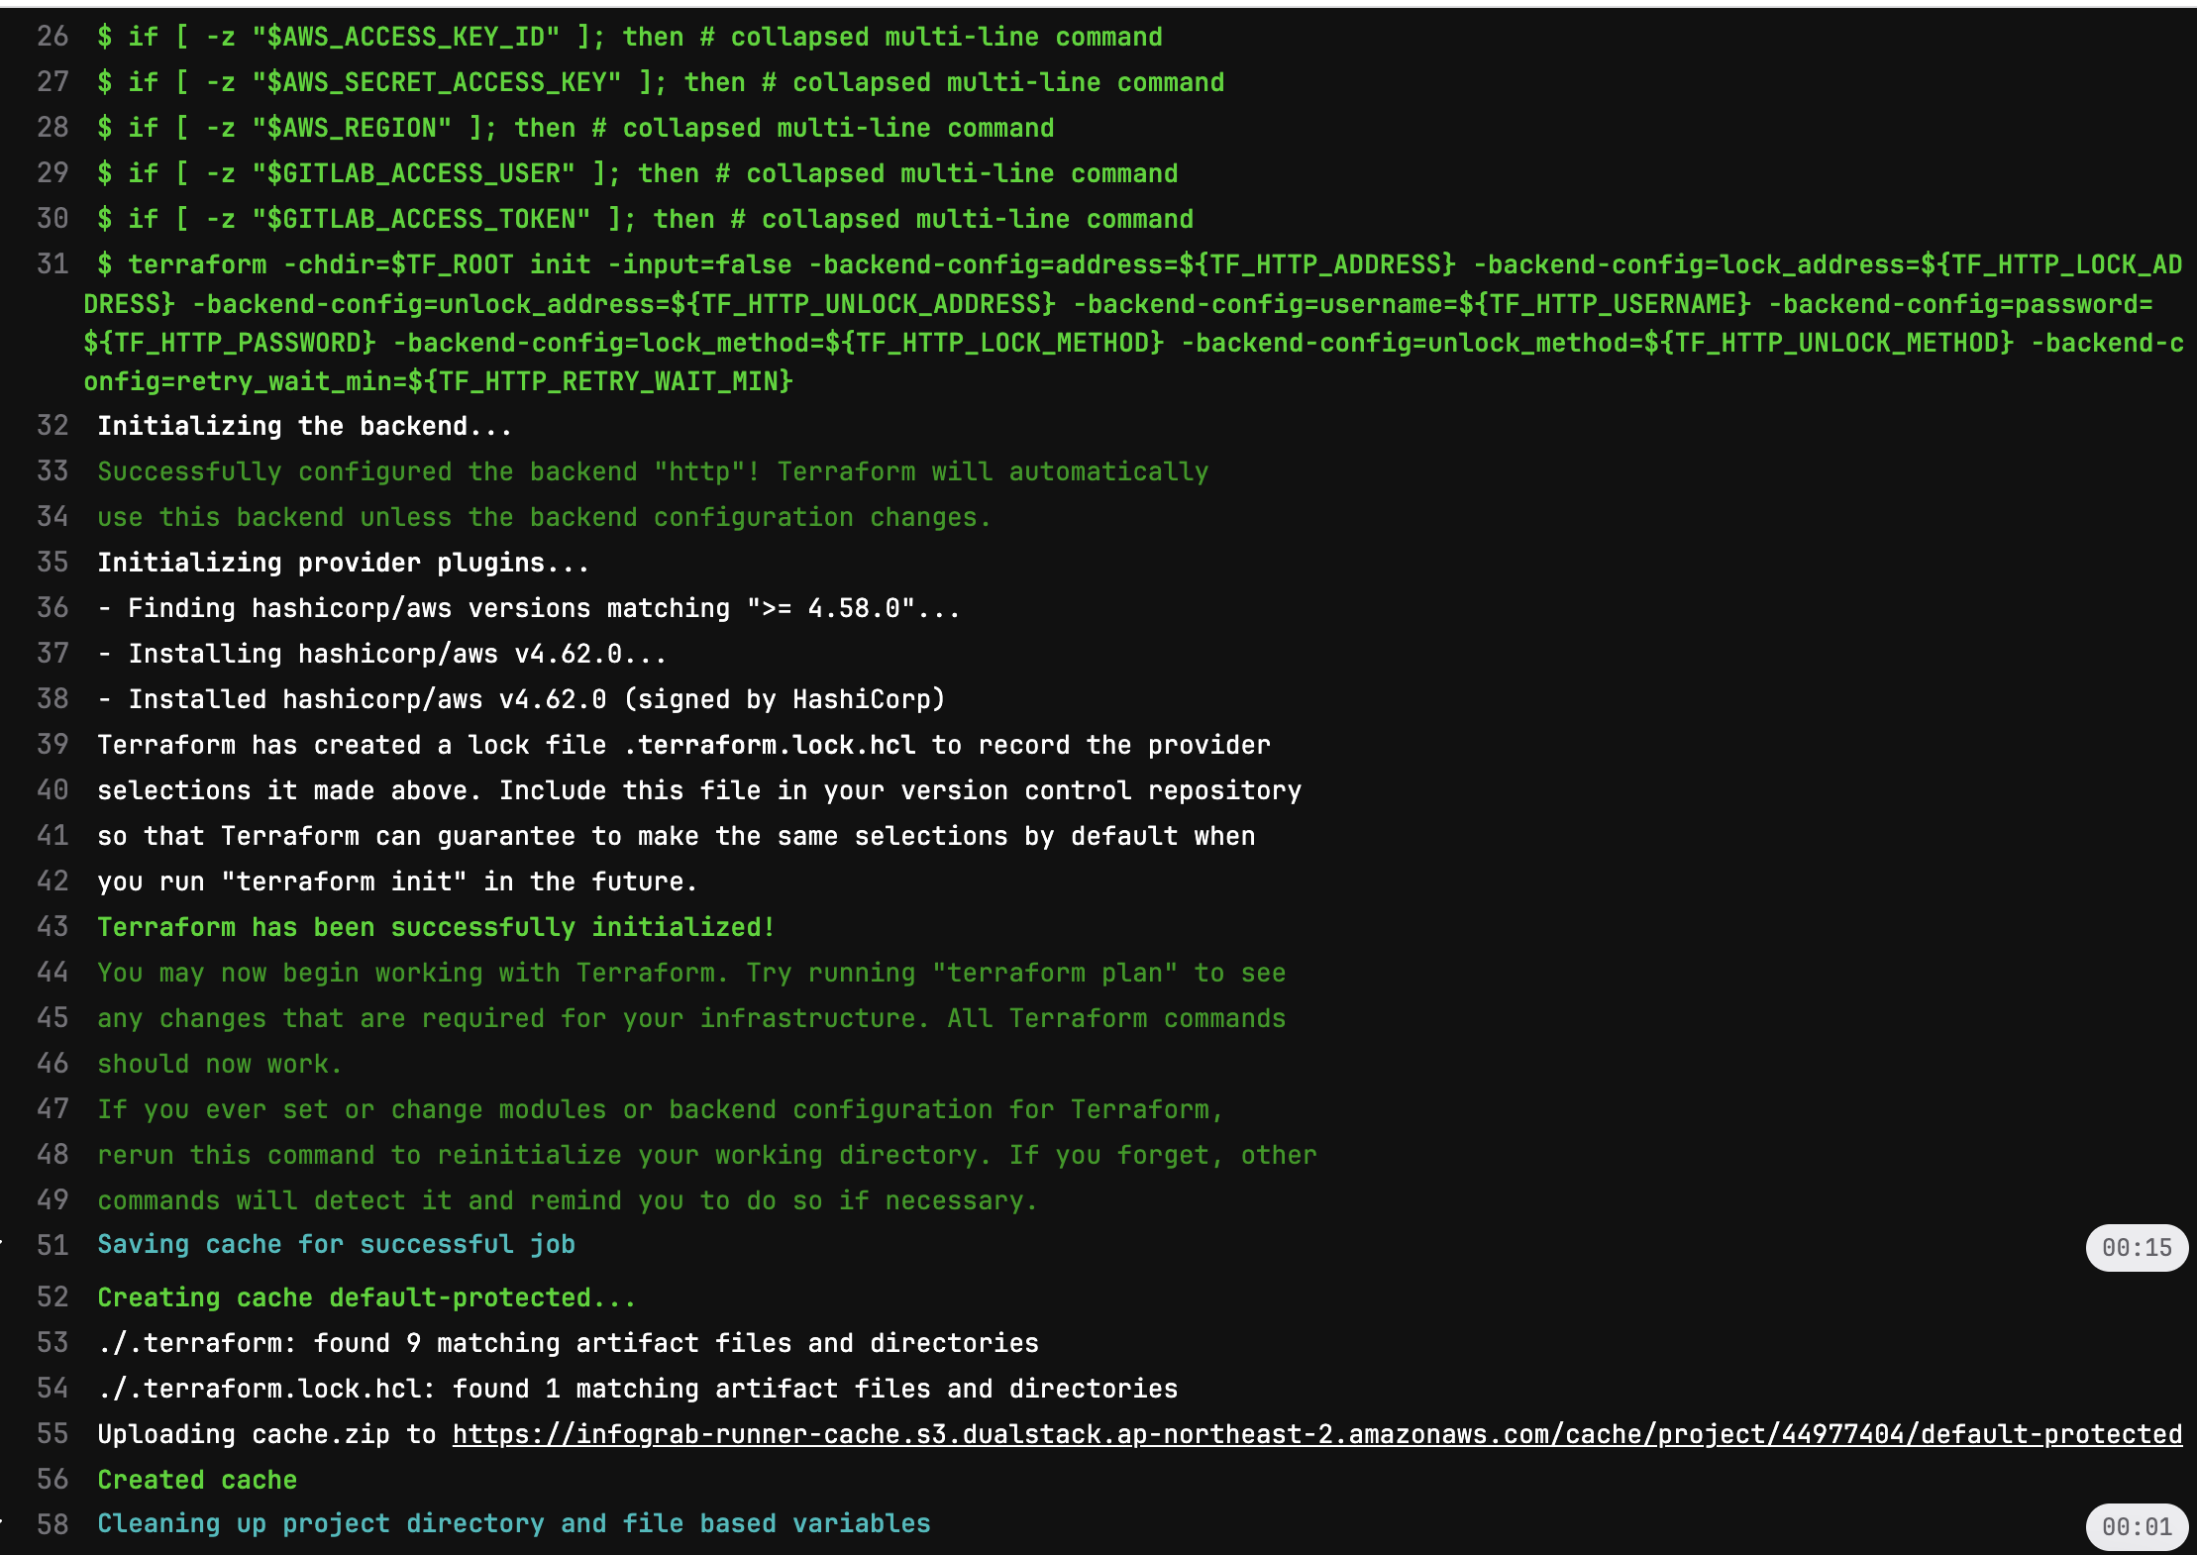This screenshot has width=2197, height=1555.
Task: Click 'Finding hashicorp/aws versions matching' line
Action: (x=529, y=608)
